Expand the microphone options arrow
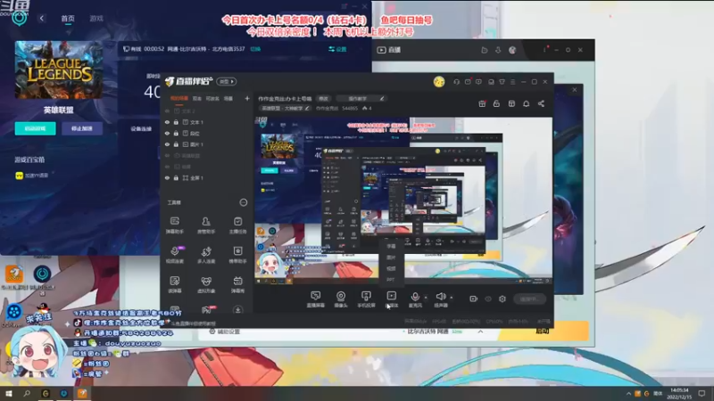Screen dimensions: 714x401 coord(426,298)
